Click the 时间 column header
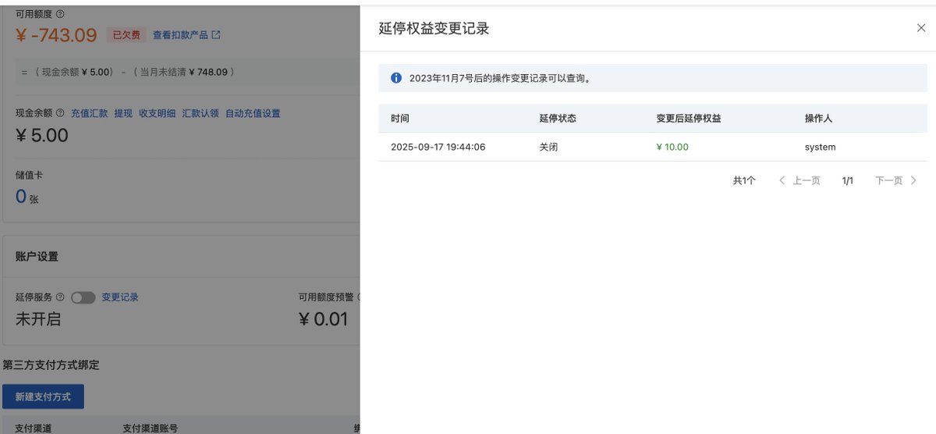 tap(400, 119)
